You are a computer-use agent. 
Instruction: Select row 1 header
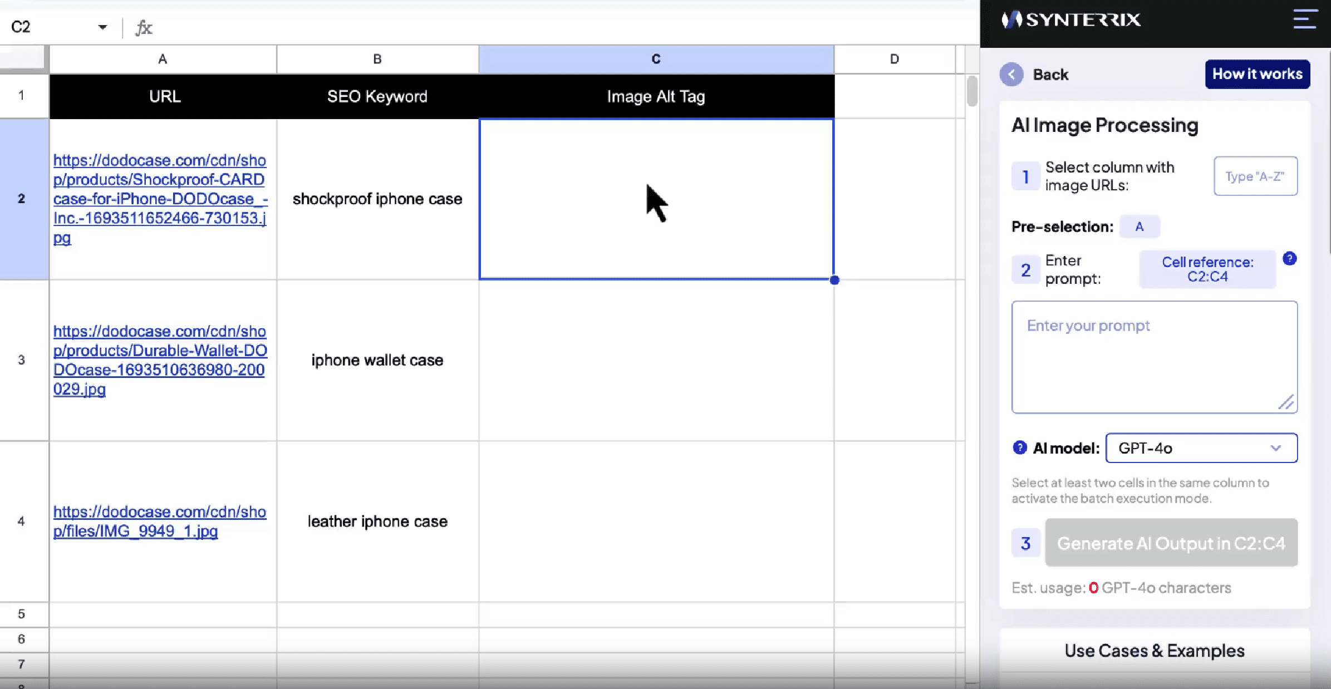coord(21,96)
